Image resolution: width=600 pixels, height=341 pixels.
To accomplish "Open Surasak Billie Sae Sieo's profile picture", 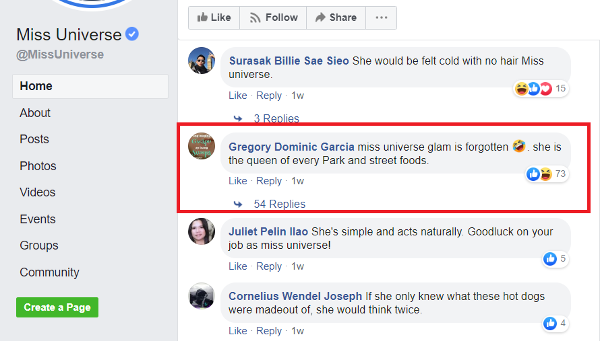I will coord(202,61).
